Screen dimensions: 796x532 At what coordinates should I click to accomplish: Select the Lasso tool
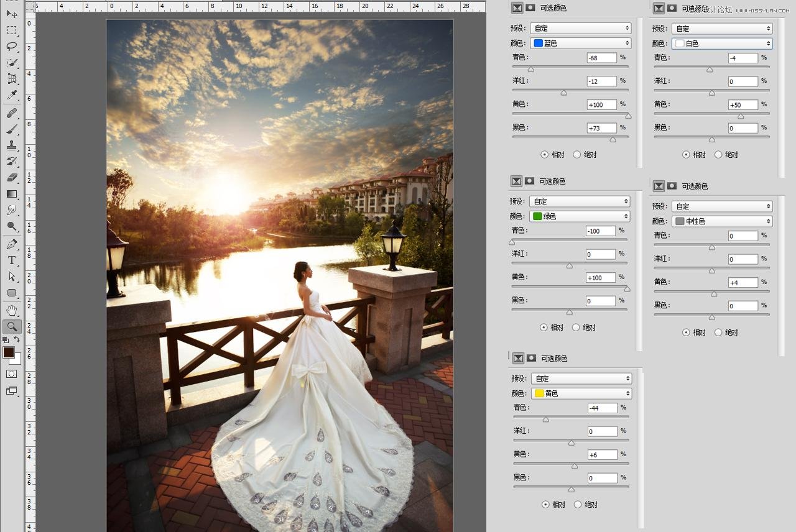tap(12, 47)
